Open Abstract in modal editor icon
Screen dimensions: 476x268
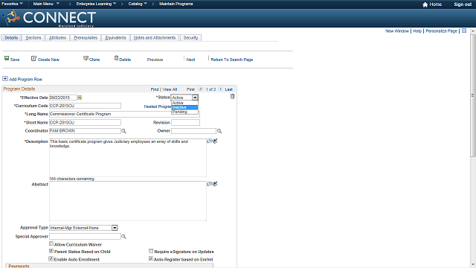pyautogui.click(x=209, y=184)
